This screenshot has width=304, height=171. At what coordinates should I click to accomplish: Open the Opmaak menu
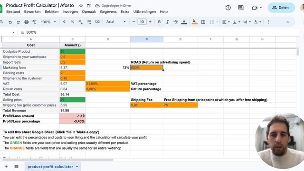(89, 11)
